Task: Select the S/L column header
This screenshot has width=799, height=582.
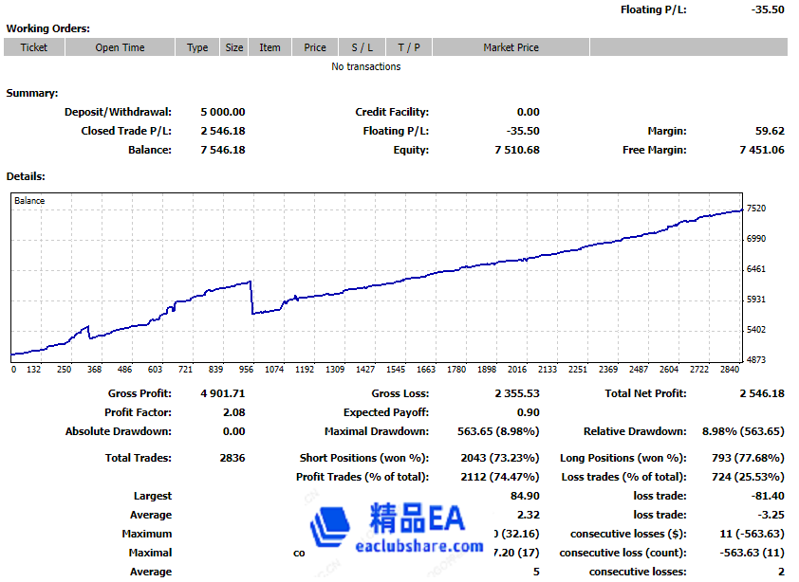Action: click(x=360, y=46)
